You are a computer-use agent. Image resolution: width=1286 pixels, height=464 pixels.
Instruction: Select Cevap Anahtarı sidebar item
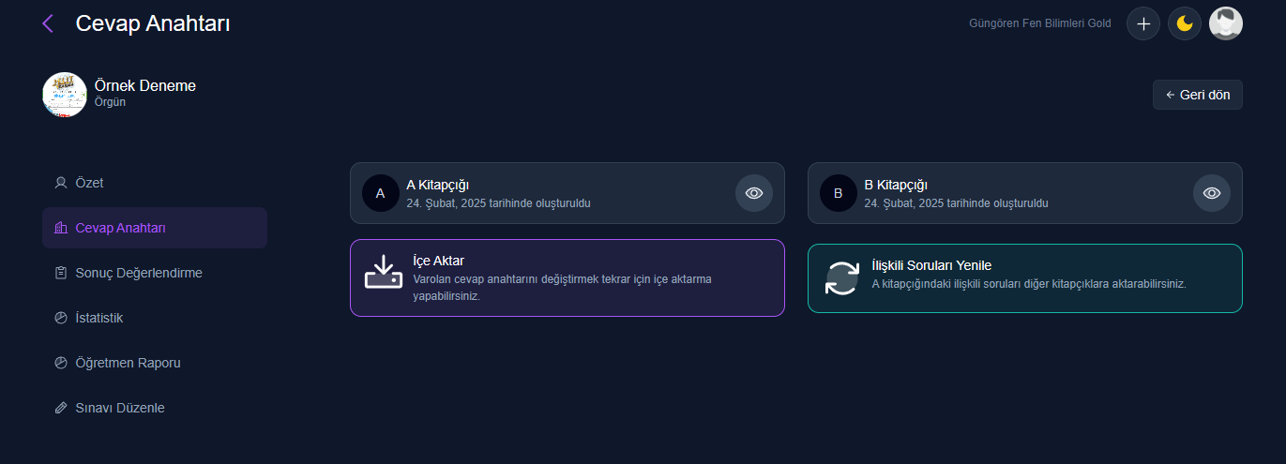point(155,228)
